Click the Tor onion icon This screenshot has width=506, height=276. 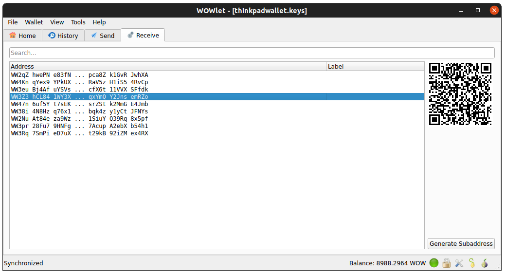point(484,263)
